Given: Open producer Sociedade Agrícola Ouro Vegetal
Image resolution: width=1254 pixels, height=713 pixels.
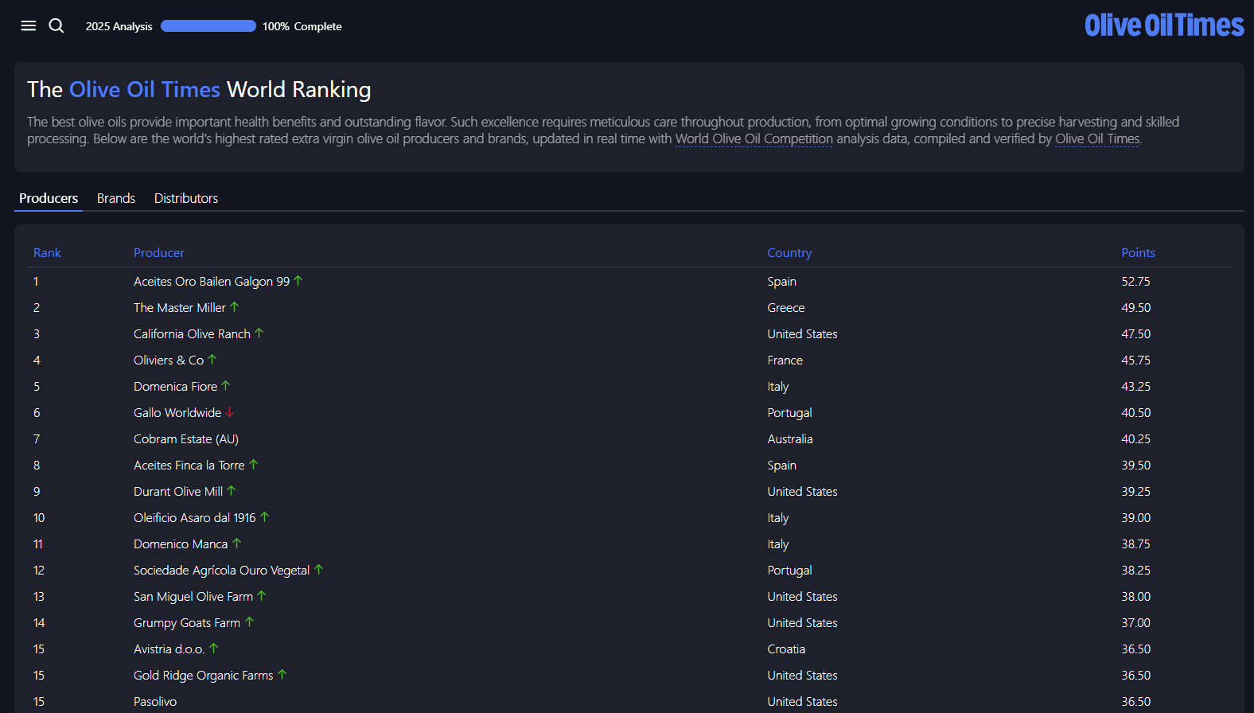Looking at the screenshot, I should pyautogui.click(x=222, y=571).
